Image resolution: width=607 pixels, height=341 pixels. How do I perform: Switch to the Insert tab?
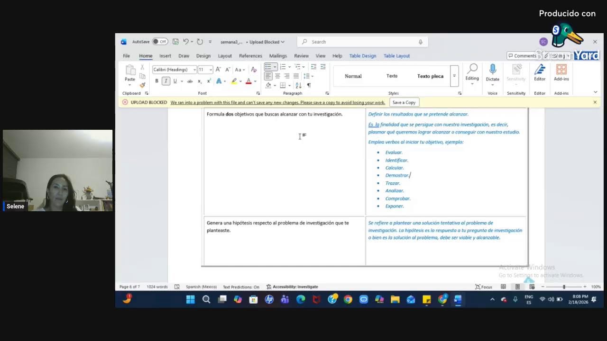(x=165, y=56)
